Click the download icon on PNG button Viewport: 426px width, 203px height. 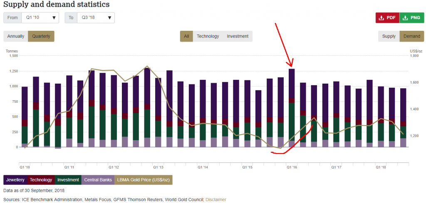[406, 18]
